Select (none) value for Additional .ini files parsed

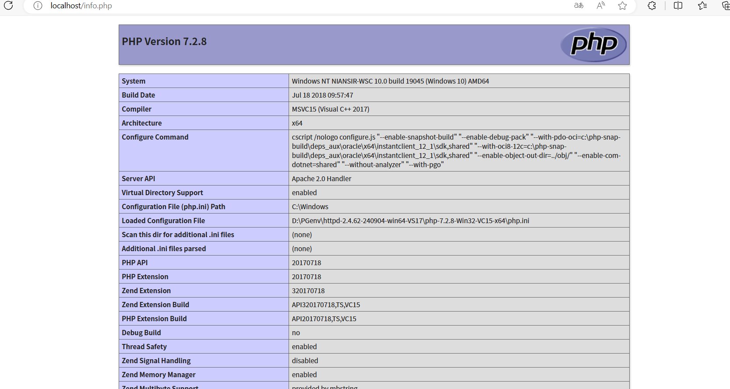tap(302, 249)
